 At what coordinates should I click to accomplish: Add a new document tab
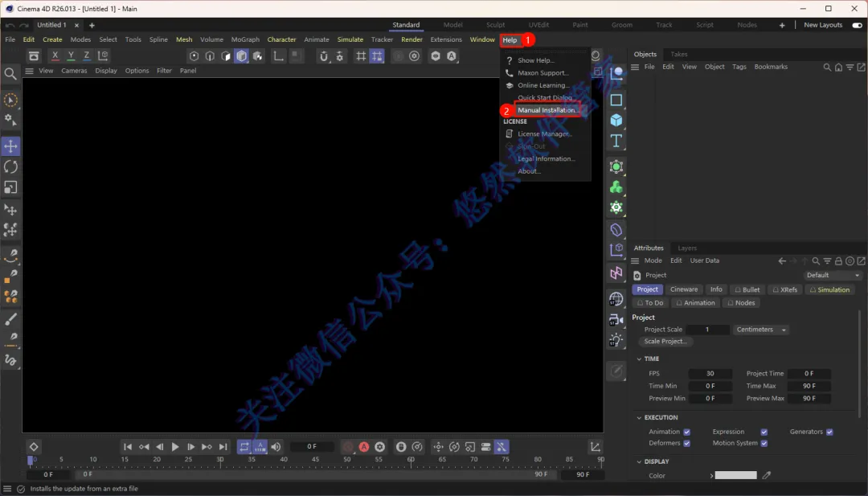click(92, 26)
